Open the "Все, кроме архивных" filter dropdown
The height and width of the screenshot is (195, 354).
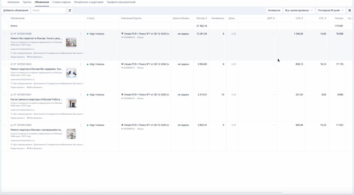pyautogui.click(x=299, y=10)
